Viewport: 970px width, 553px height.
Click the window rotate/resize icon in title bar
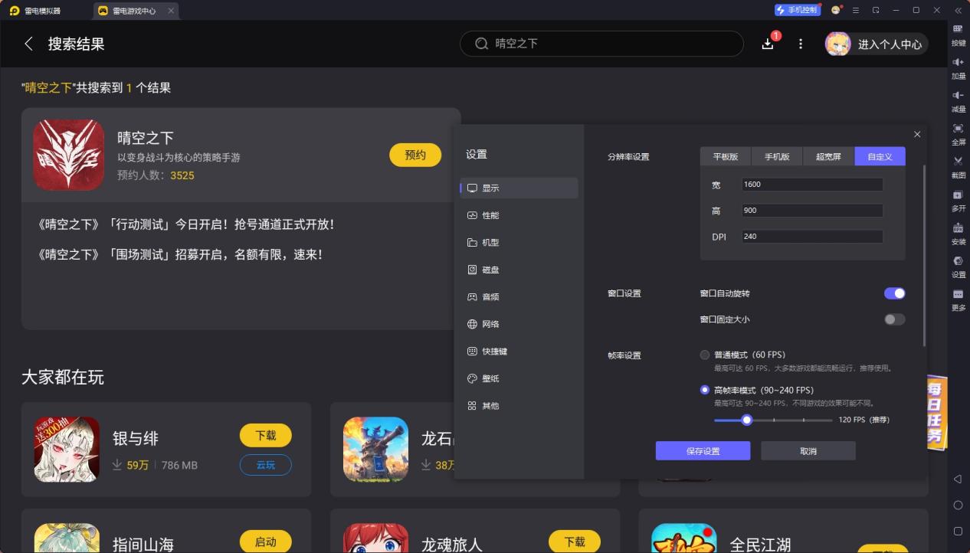[x=876, y=11]
